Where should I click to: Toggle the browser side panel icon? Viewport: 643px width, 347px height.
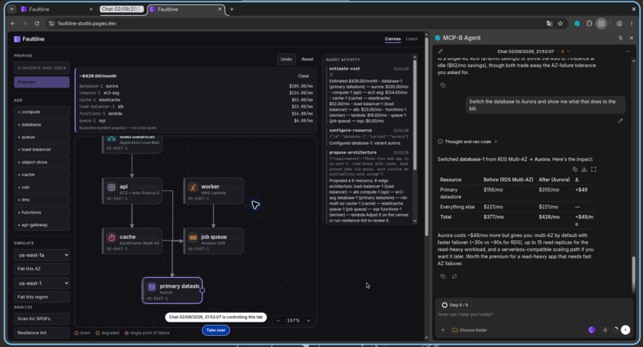602,24
